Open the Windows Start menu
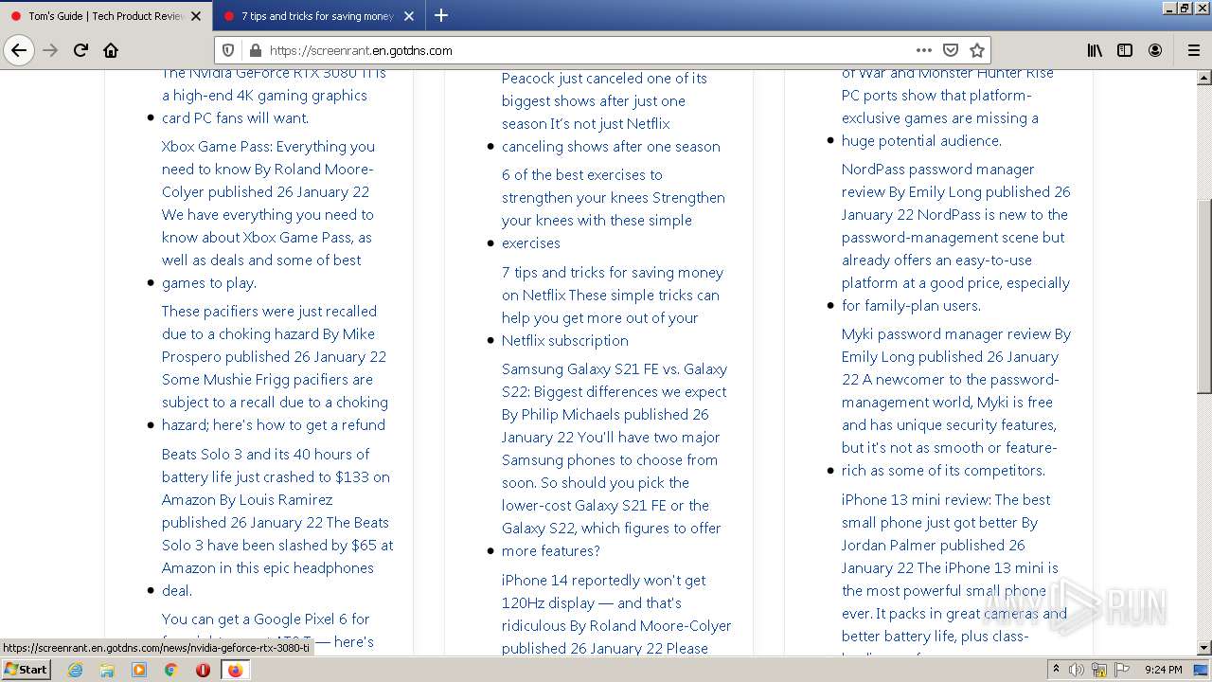1212x682 pixels. [x=26, y=669]
